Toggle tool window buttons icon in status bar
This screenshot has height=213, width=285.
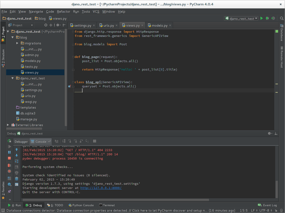(3, 211)
